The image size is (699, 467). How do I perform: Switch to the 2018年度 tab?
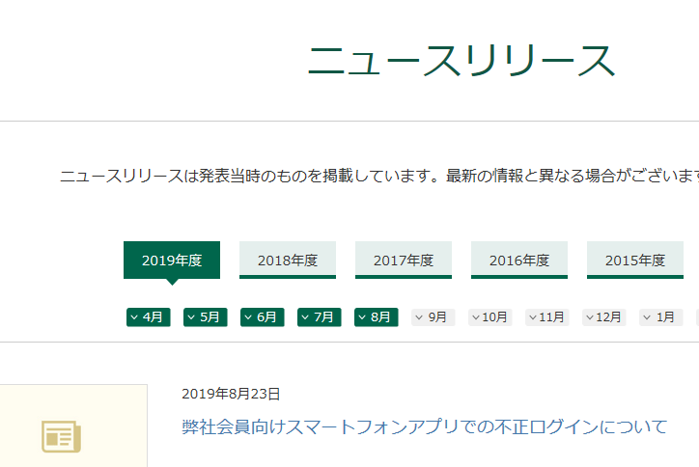point(288,261)
